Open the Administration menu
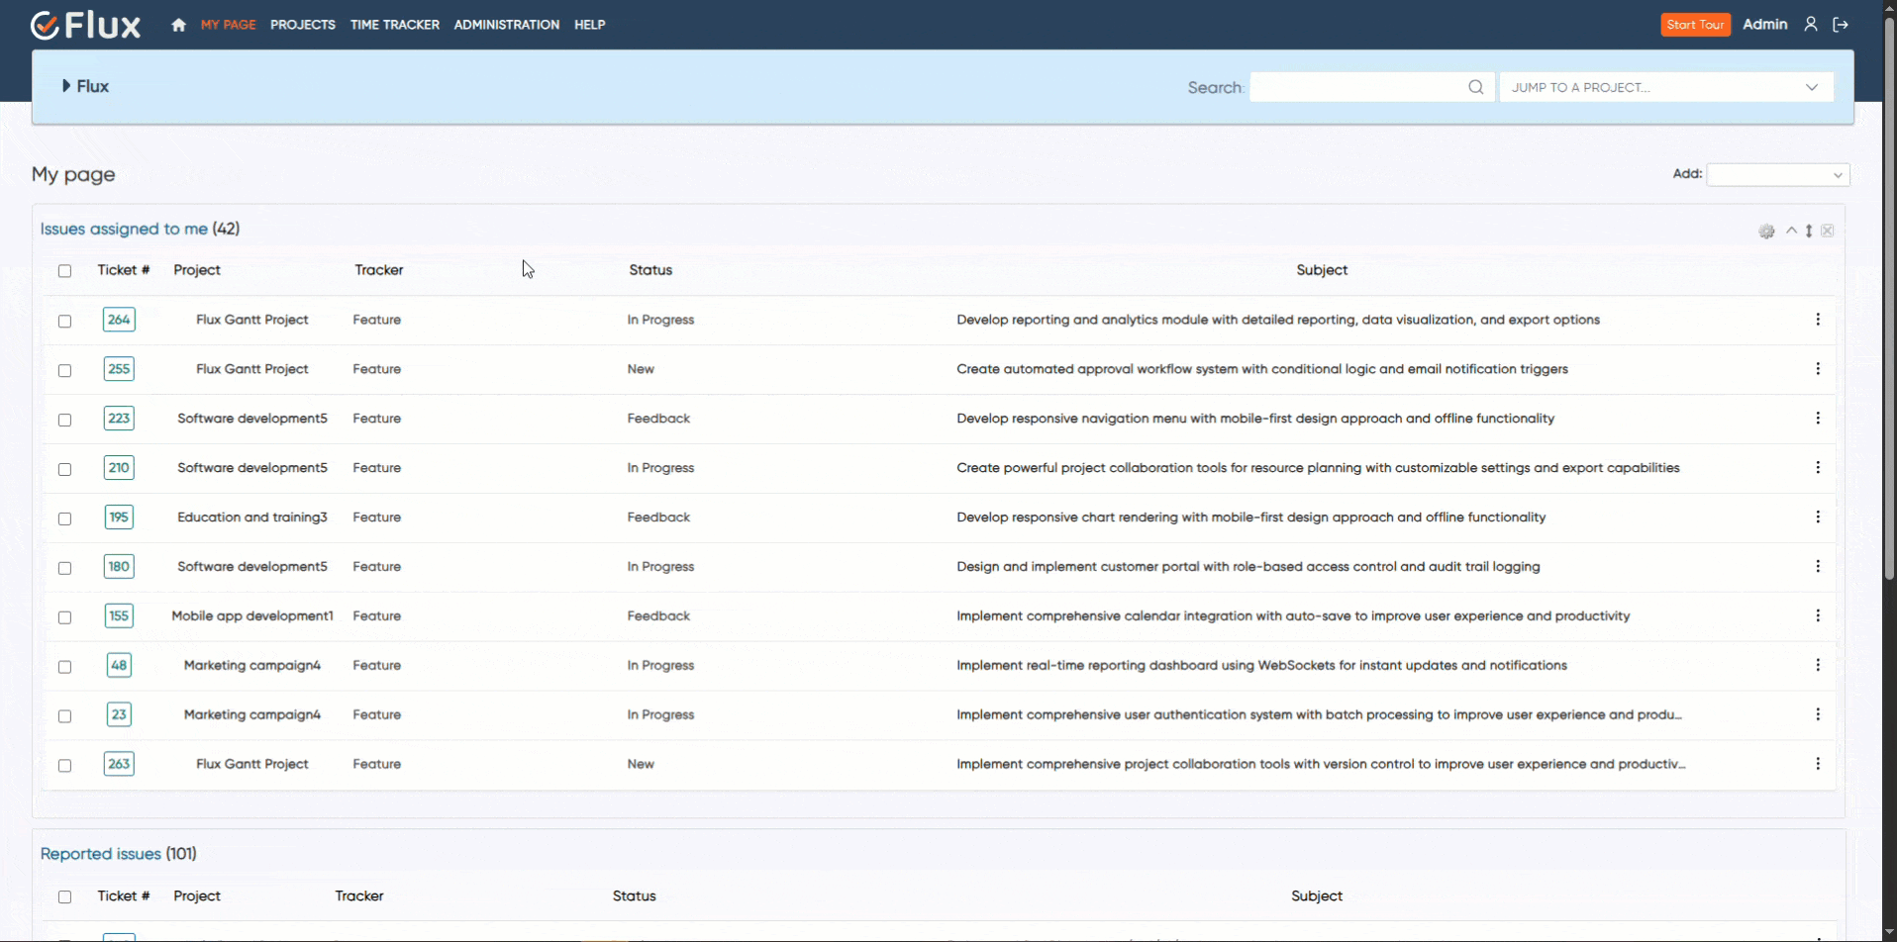 [506, 24]
